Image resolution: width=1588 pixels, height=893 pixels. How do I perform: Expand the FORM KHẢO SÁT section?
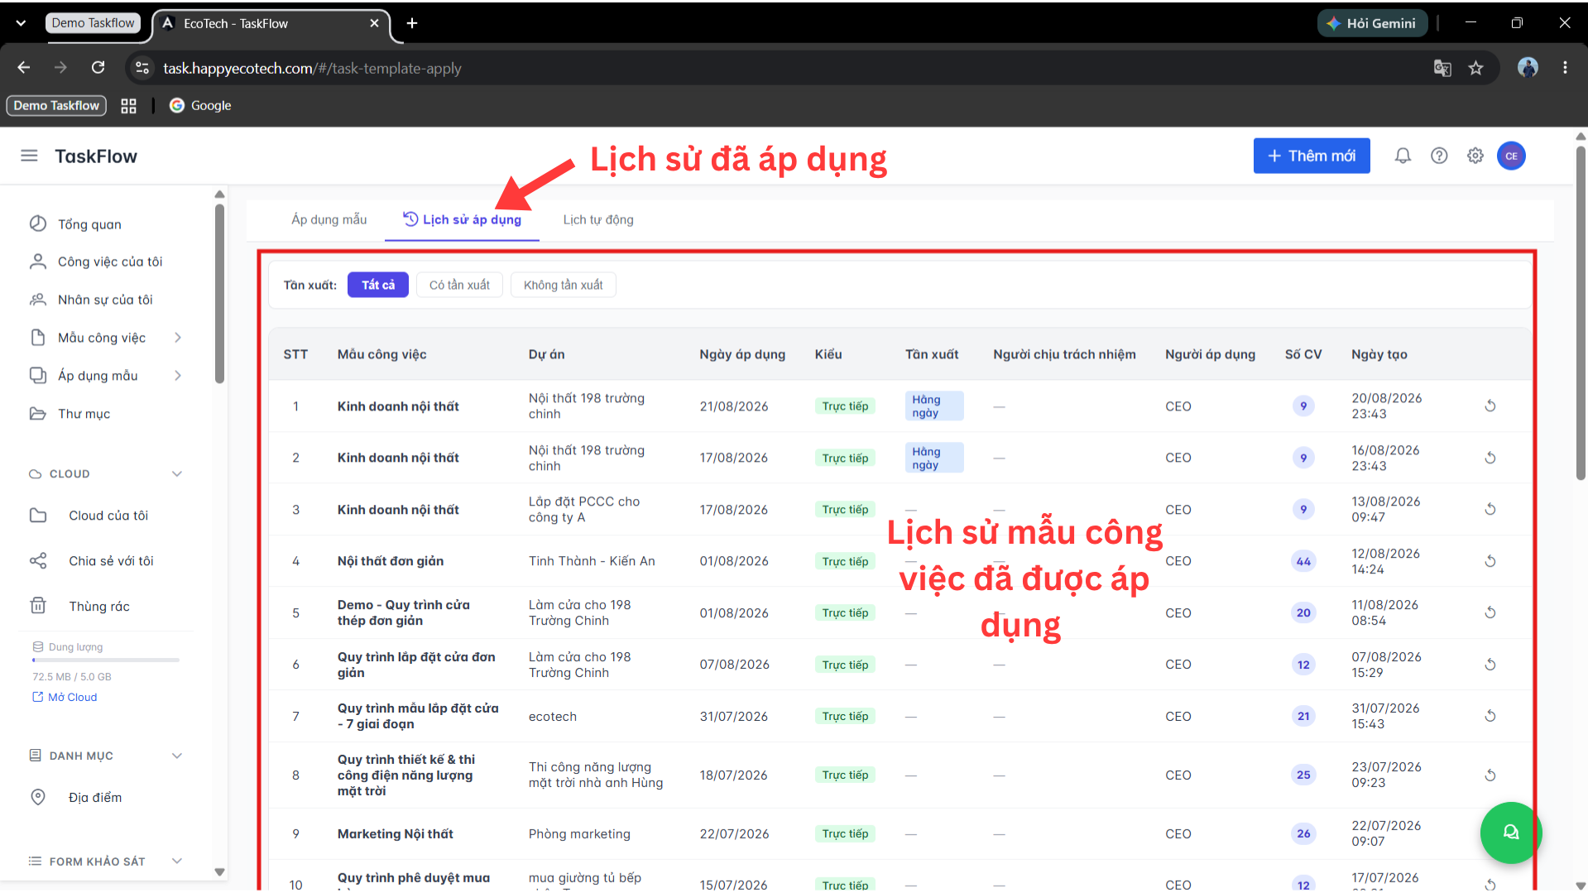(x=177, y=862)
